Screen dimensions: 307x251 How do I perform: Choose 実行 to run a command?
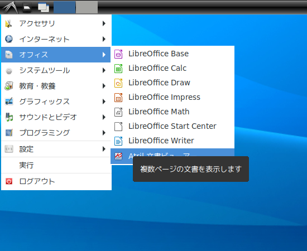tap(56, 165)
